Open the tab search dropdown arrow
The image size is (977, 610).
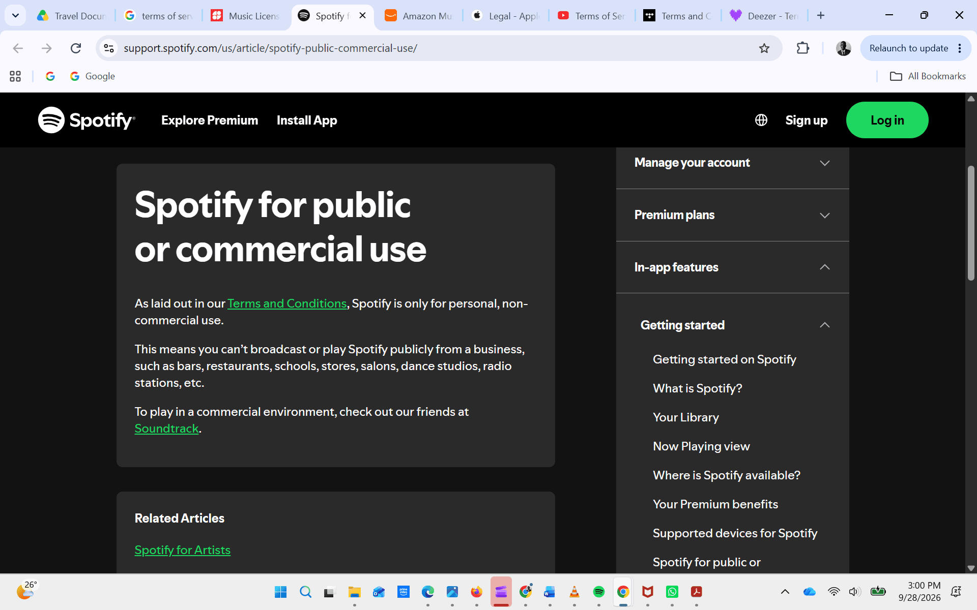point(15,16)
